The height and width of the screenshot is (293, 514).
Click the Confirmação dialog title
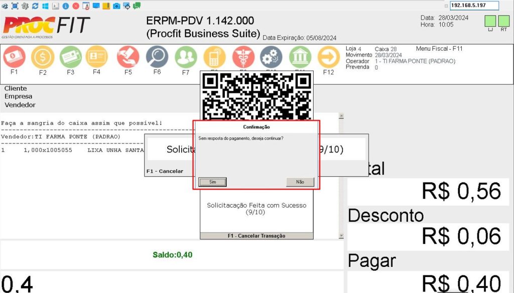click(x=256, y=127)
